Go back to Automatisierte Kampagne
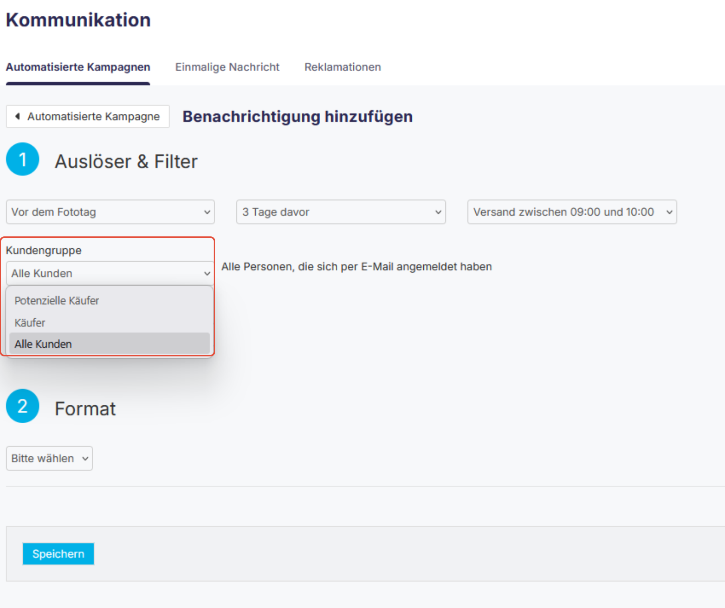Viewport: 725px width, 608px height. 88,116
